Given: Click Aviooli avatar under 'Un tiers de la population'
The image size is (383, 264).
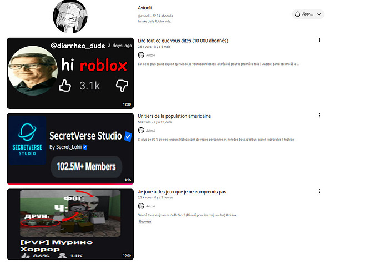Looking at the screenshot, I should 141,131.
